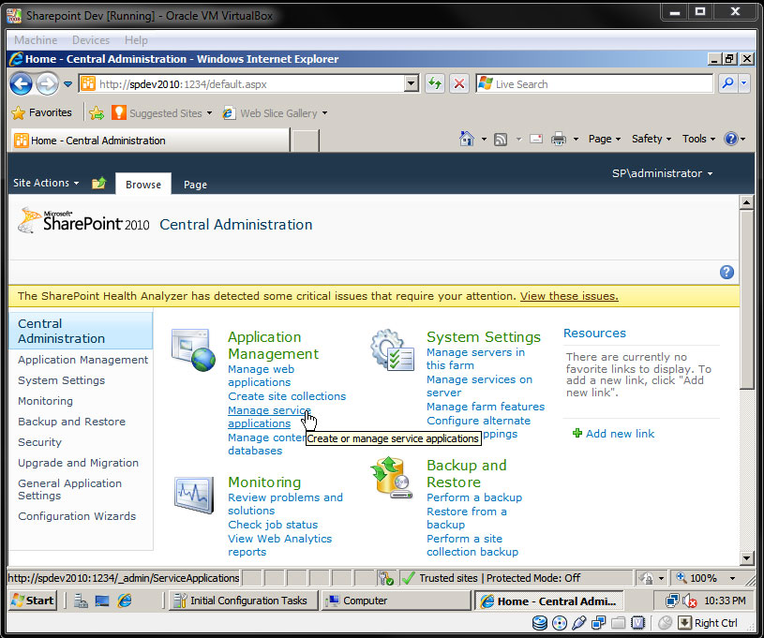Open Manage services on server link
764x638 pixels.
[479, 386]
